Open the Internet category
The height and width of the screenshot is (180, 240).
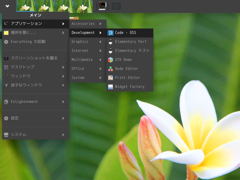point(88,51)
